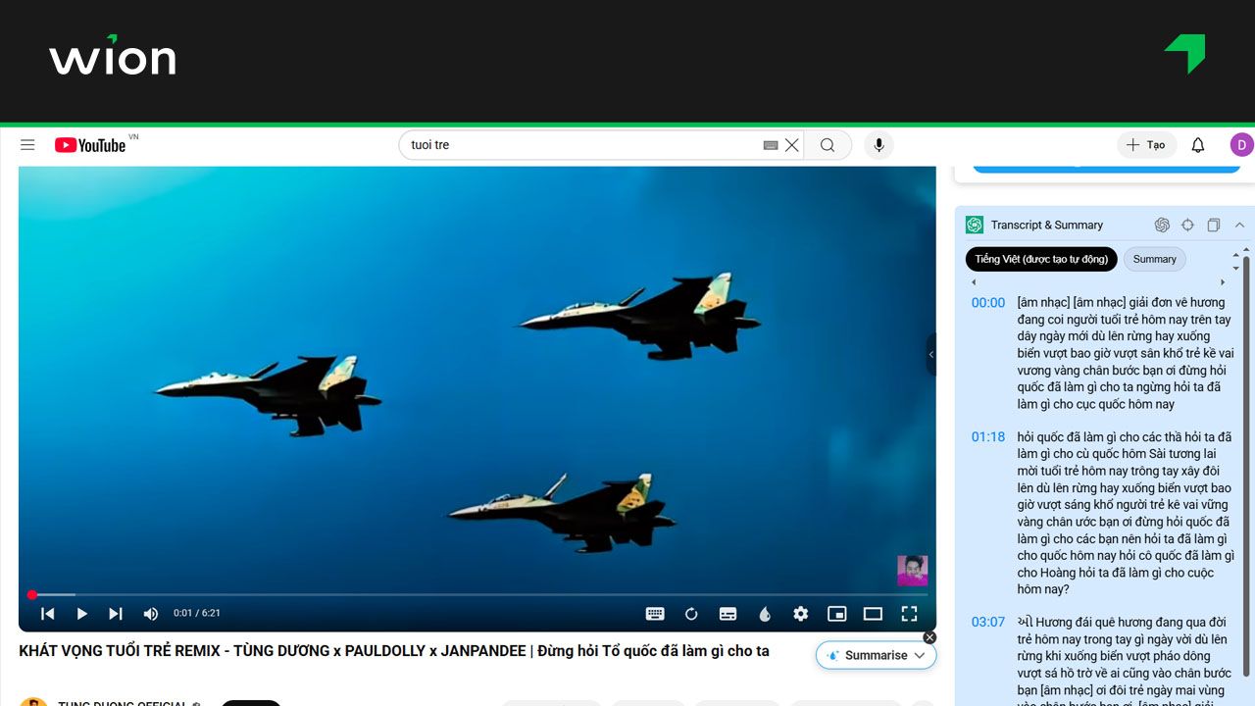Start voice search with the microphone icon
Screen dimensions: 1255x706
click(x=878, y=144)
